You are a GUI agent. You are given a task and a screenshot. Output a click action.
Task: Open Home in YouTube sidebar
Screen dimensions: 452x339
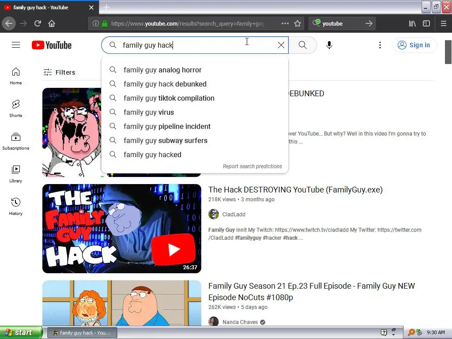coord(16,76)
